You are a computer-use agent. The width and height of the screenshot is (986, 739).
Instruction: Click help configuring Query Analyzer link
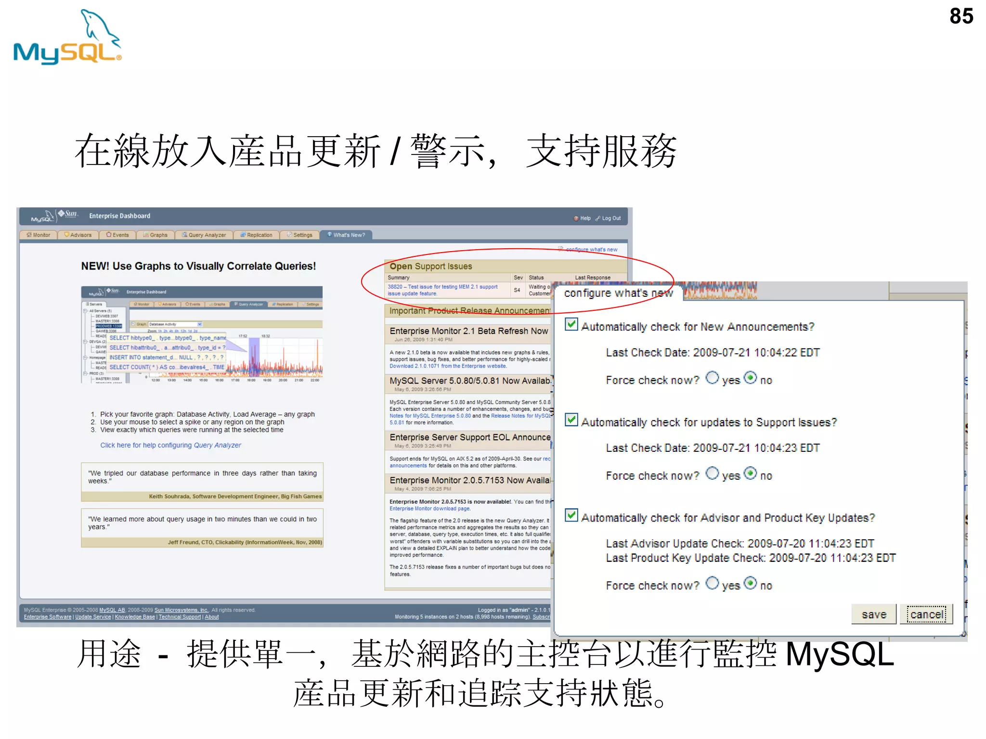pyautogui.click(x=170, y=446)
